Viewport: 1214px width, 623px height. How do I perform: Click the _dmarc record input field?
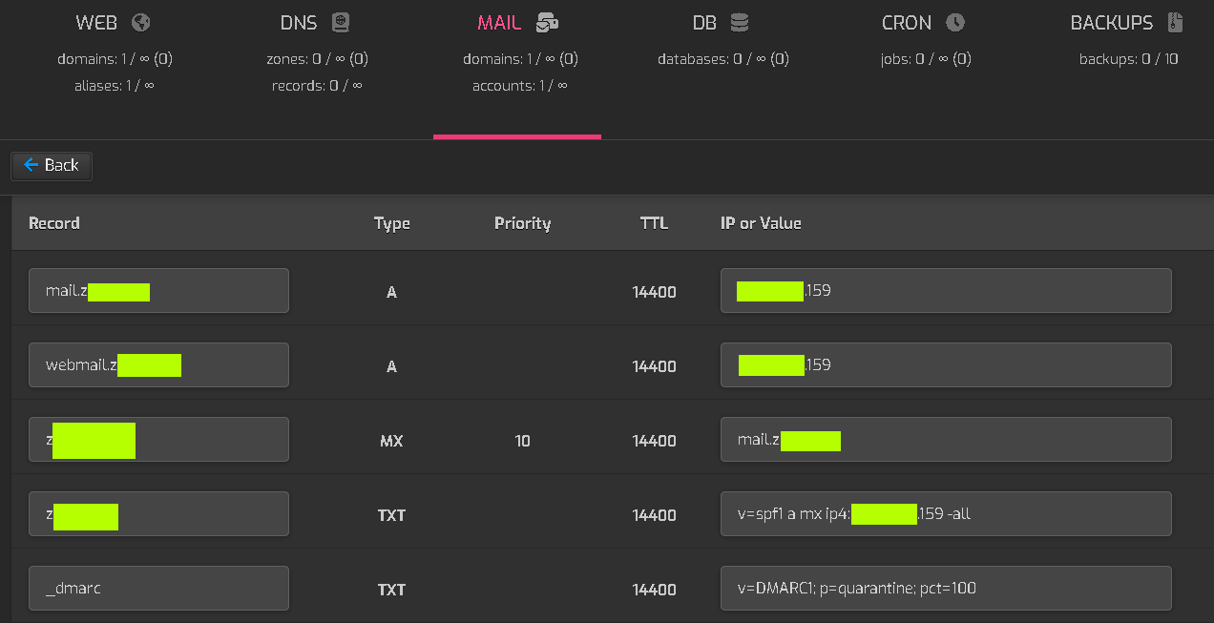(158, 589)
